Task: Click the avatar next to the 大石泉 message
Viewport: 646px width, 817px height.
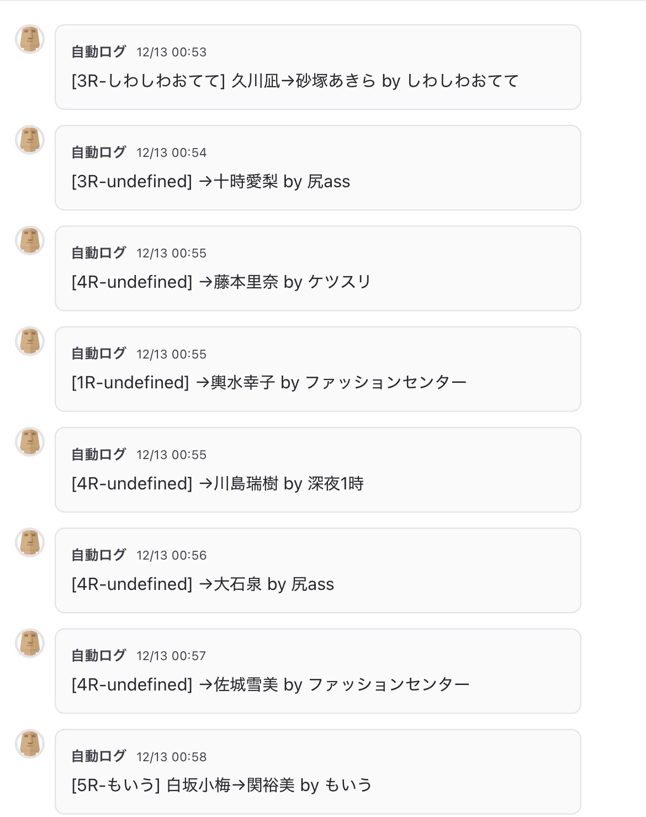Action: pyautogui.click(x=30, y=542)
